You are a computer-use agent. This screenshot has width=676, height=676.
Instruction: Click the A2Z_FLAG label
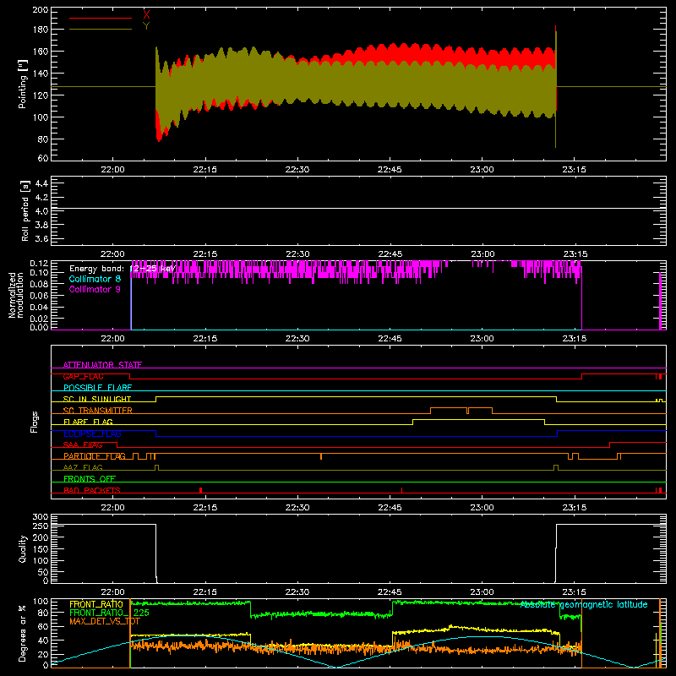click(83, 467)
